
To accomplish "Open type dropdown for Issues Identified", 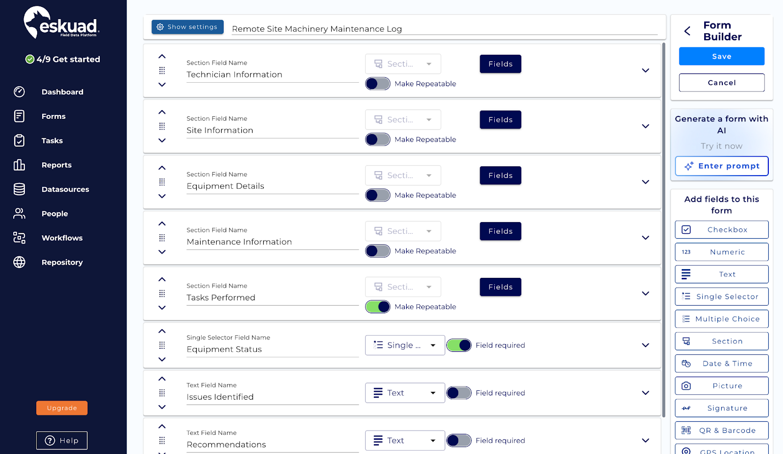I will tap(405, 393).
